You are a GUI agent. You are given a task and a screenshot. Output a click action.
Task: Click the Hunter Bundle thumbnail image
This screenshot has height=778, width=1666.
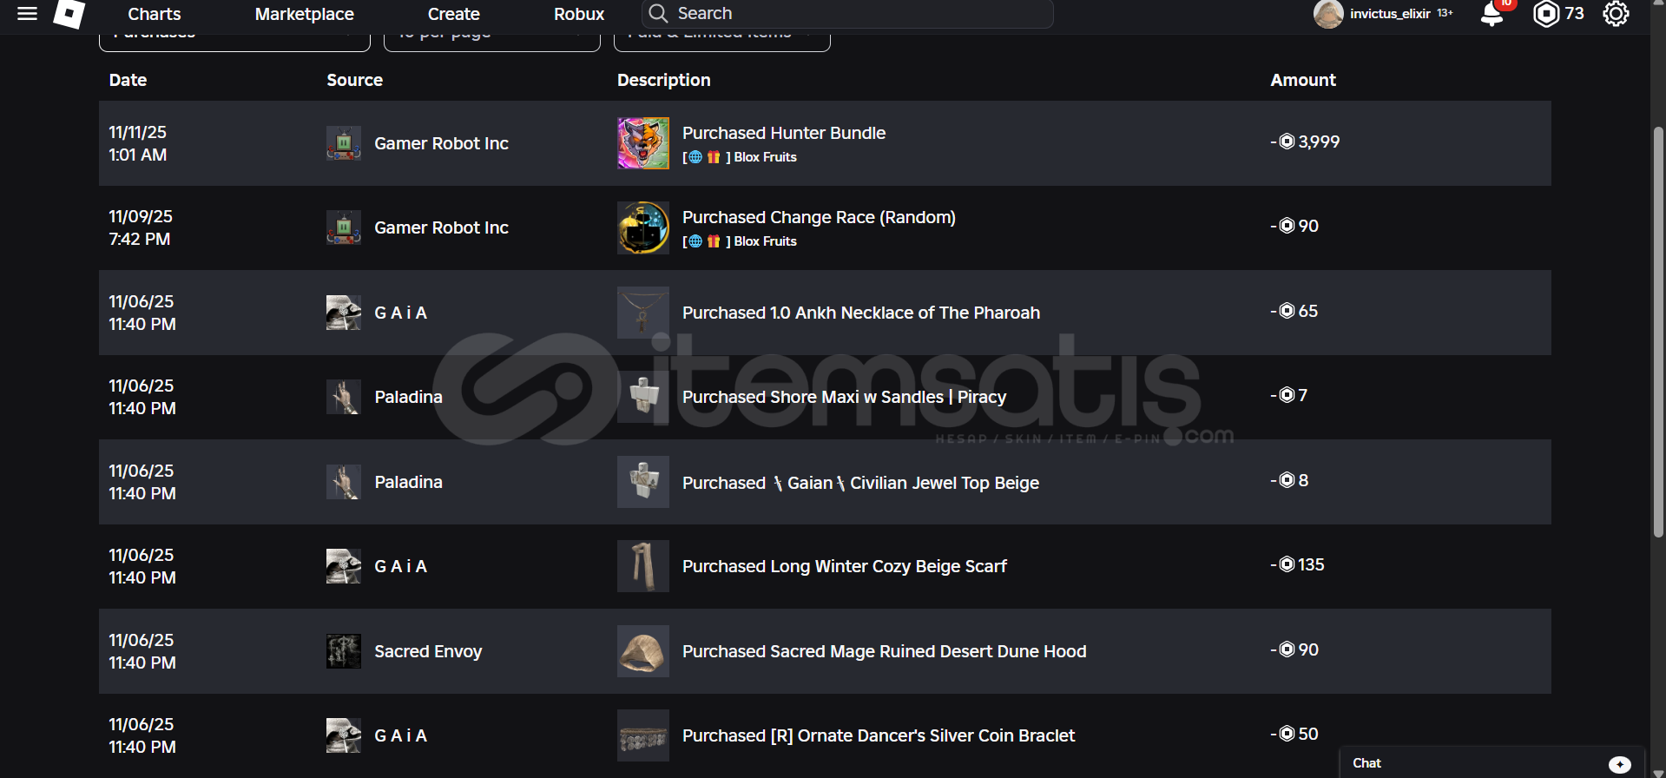[643, 143]
